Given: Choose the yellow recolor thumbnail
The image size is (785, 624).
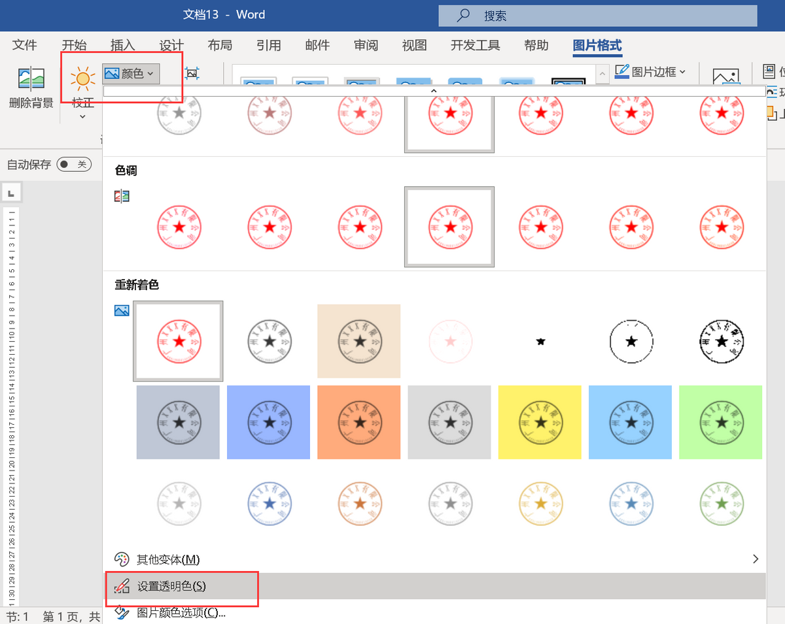Looking at the screenshot, I should tap(540, 422).
